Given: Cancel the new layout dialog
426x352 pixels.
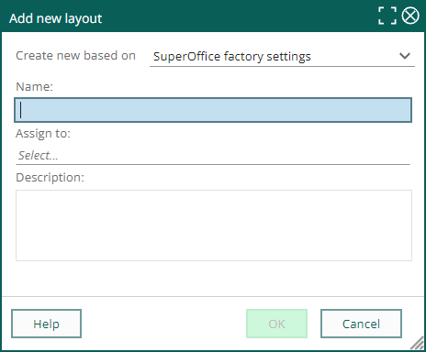Looking at the screenshot, I should (x=361, y=324).
